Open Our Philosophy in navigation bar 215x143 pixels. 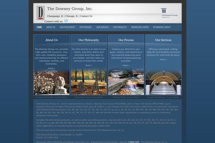click(x=67, y=27)
